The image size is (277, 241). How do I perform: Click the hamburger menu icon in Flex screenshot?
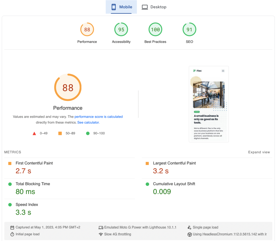tap(223, 71)
